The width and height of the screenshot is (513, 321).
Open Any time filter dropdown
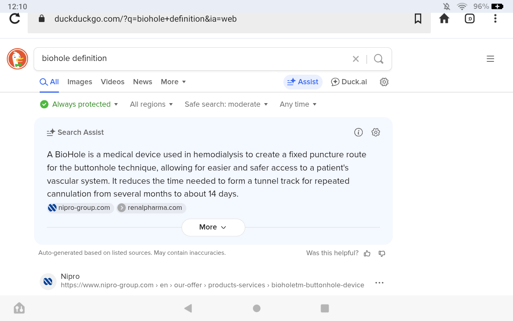(299, 104)
